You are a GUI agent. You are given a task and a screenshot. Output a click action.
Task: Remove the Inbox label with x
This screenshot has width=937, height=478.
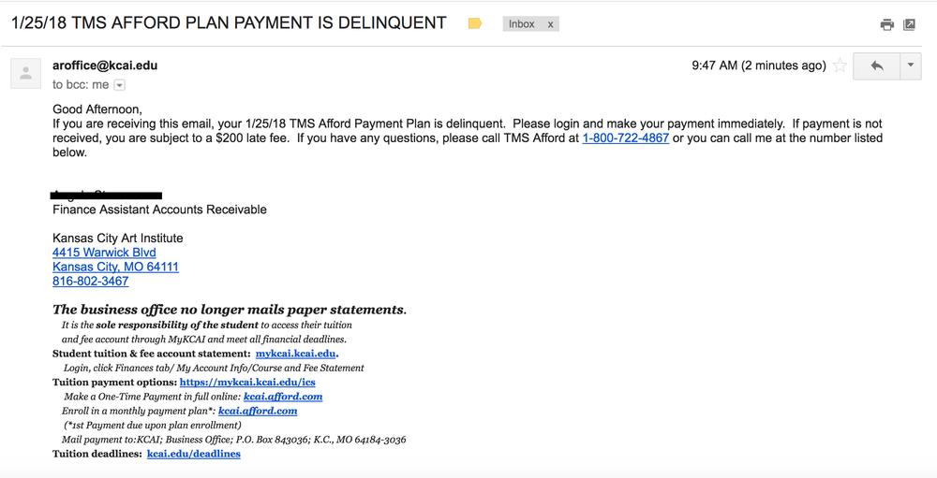550,24
